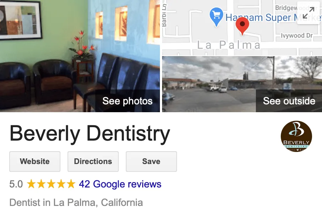The width and height of the screenshot is (322, 218).
Task: Open the Website button
Action: coord(35,162)
